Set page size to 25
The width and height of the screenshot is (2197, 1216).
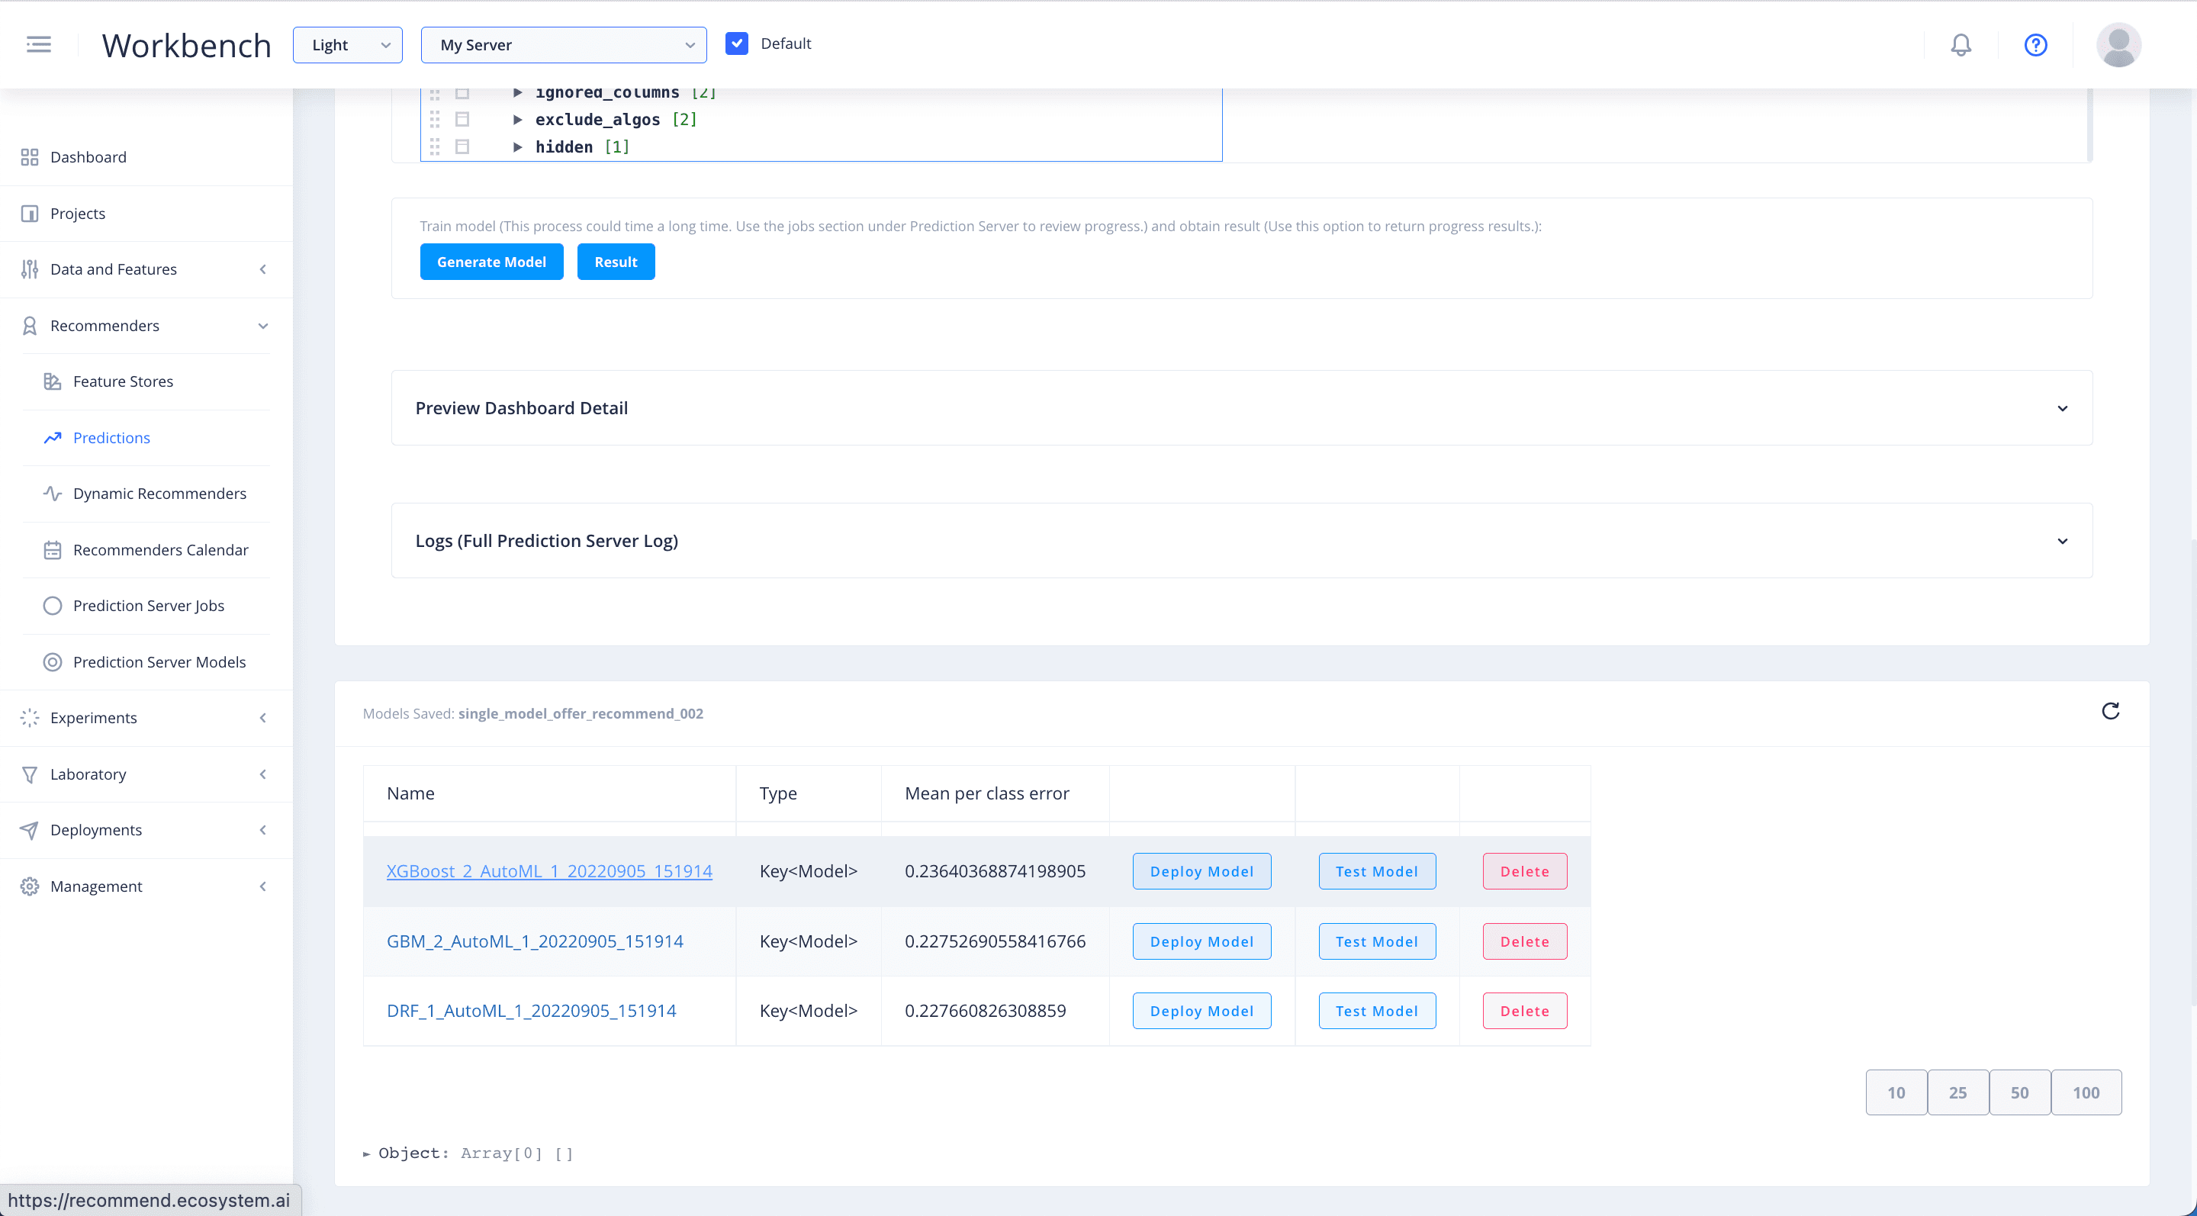(1957, 1092)
